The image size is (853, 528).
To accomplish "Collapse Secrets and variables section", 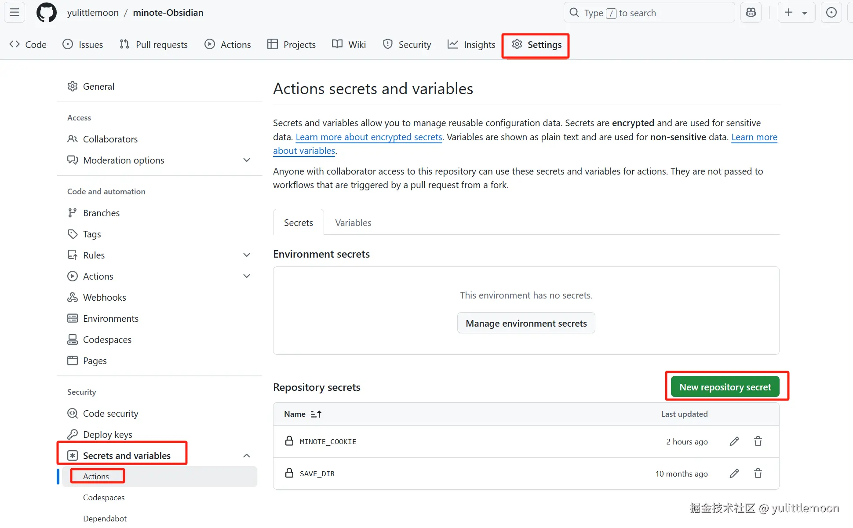I will (247, 455).
